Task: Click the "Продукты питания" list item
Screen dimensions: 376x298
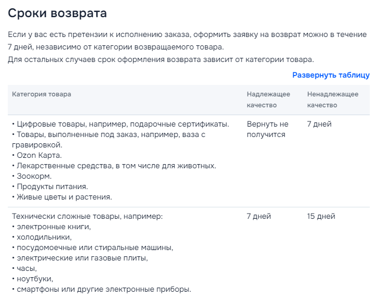Action: [x=51, y=187]
